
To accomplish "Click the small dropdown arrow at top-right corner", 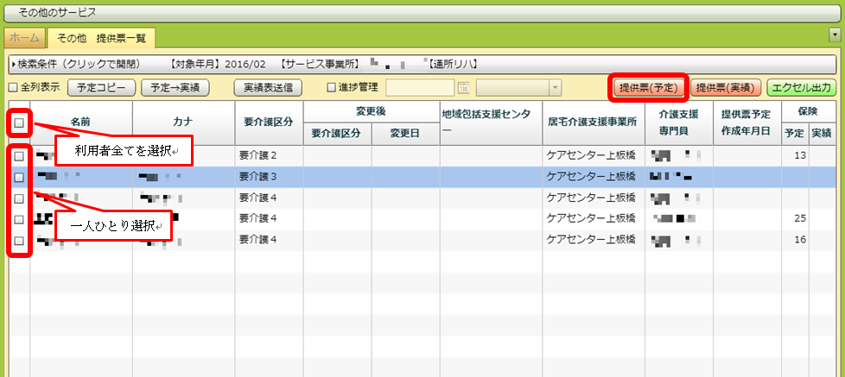I will click(835, 35).
